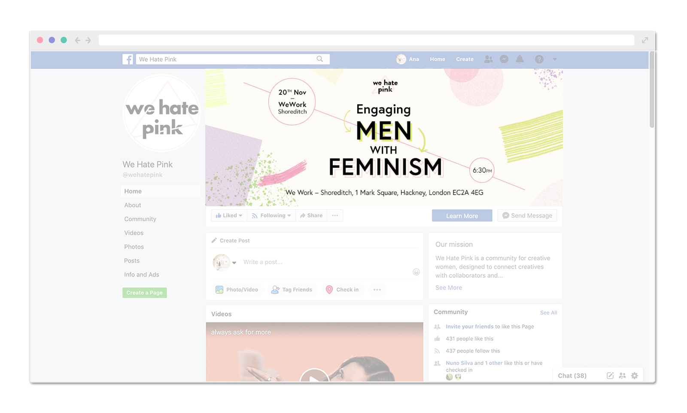Click the browser forward arrow

coord(88,40)
